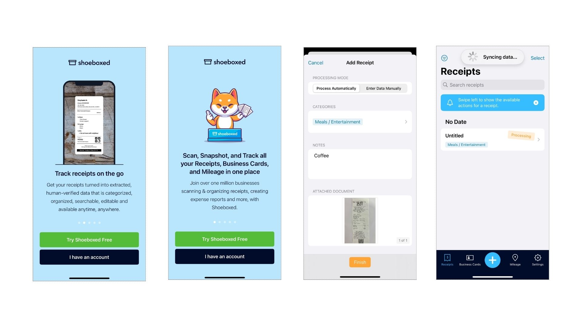Tap the add receipt plus icon

tap(493, 259)
